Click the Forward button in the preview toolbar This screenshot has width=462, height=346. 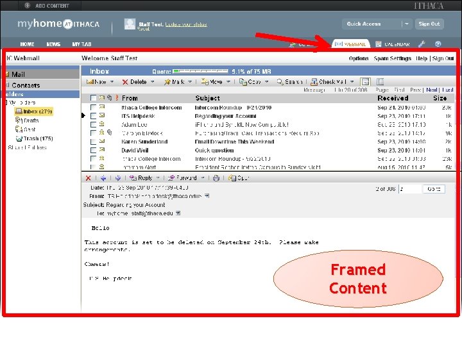182,178
